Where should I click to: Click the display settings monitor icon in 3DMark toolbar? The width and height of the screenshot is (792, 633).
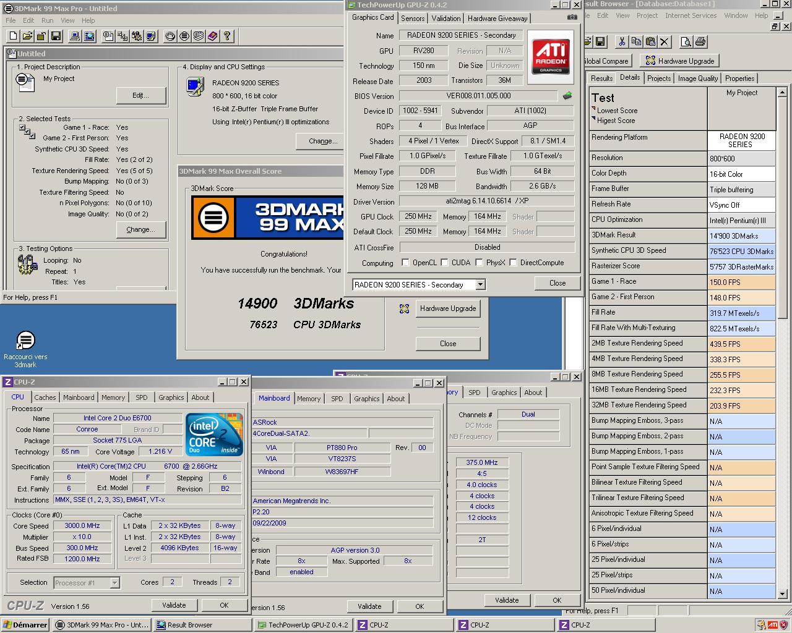coord(151,36)
